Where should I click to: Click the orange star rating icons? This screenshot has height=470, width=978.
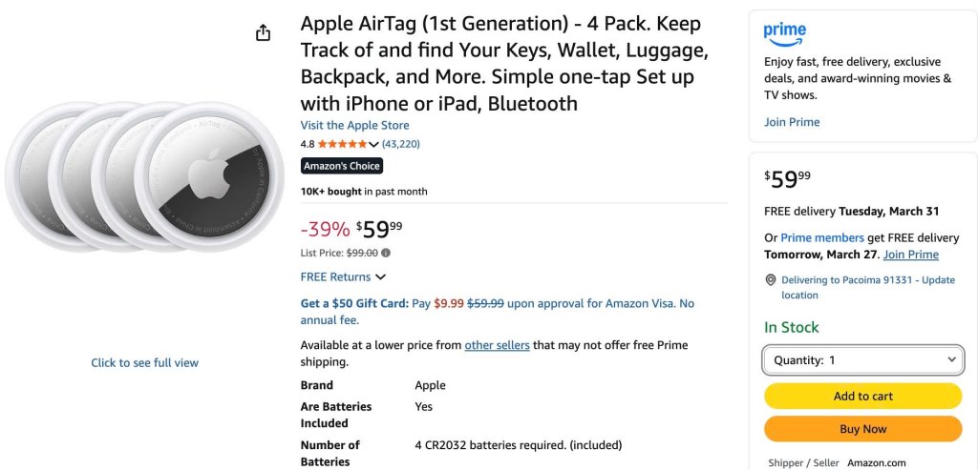342,144
